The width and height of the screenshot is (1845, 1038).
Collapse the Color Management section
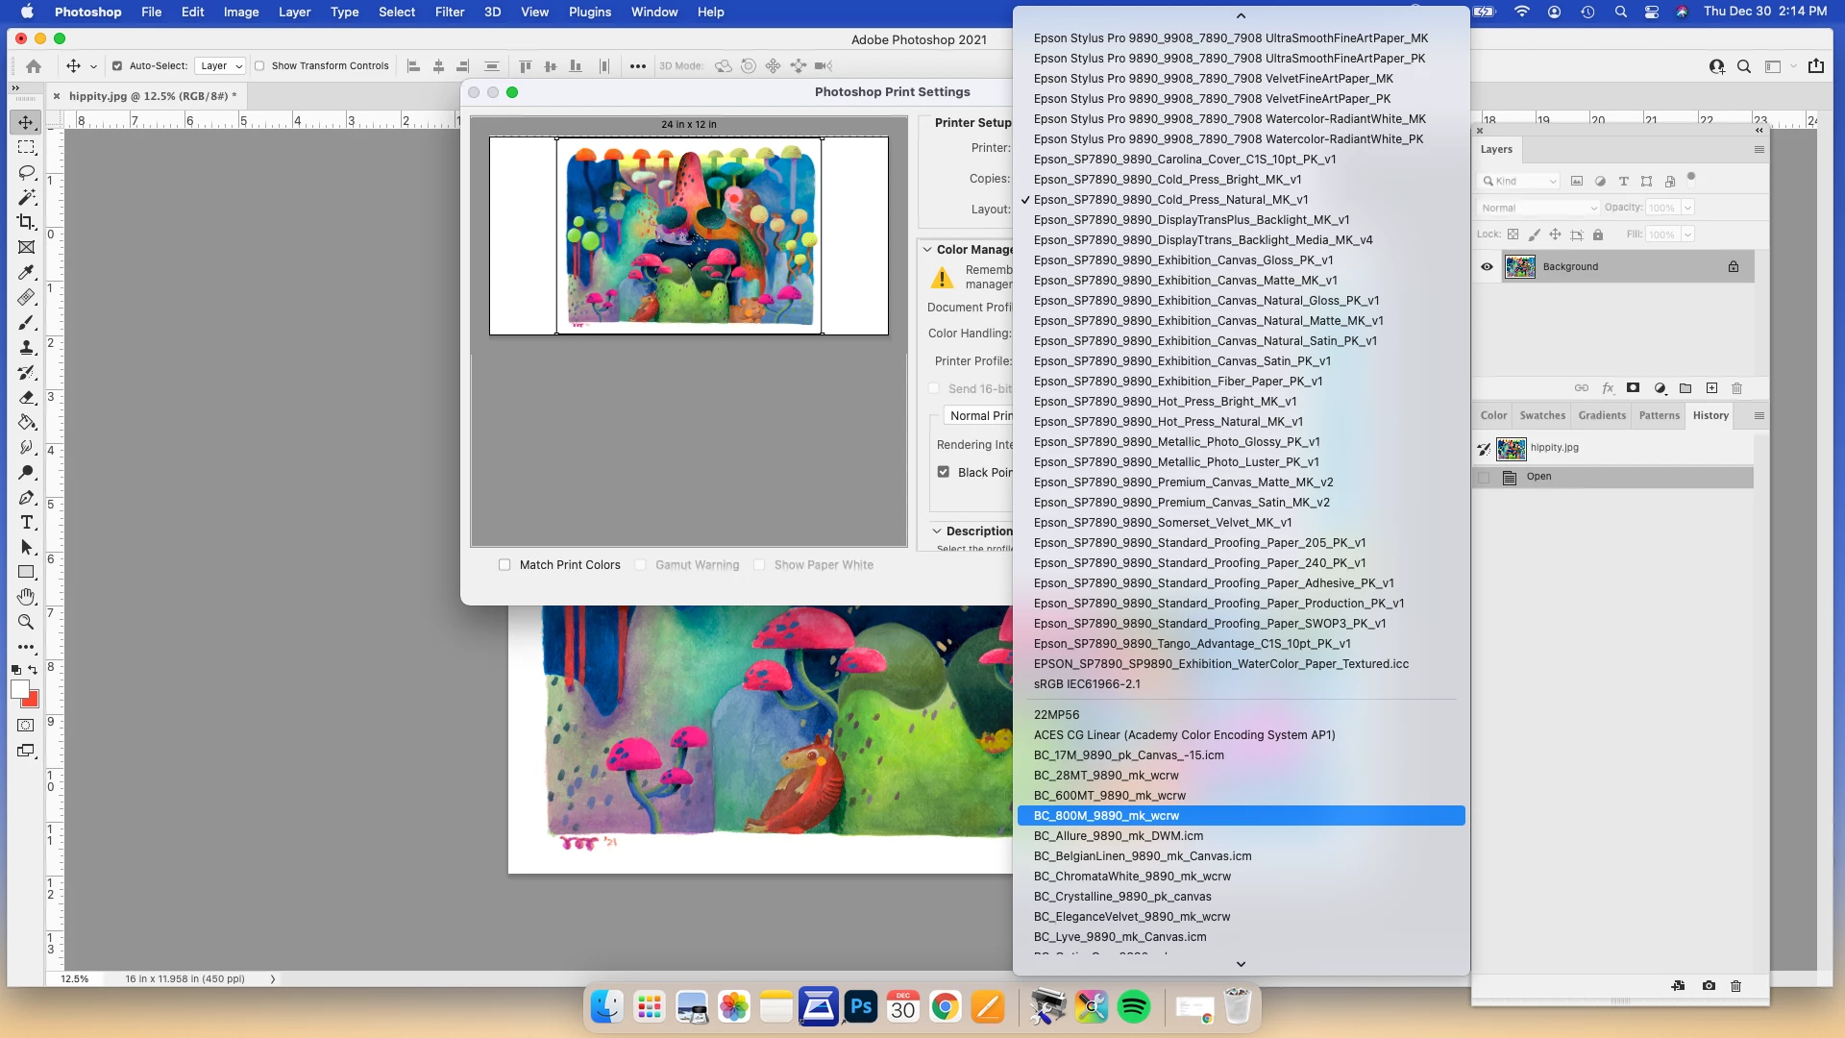coord(927,250)
